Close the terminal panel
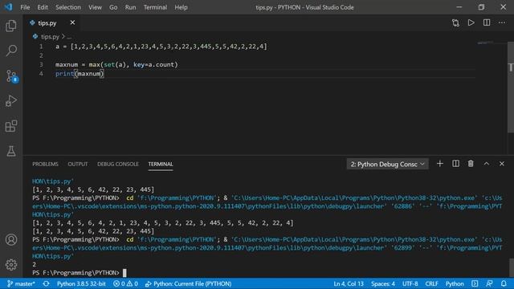 coord(502,164)
